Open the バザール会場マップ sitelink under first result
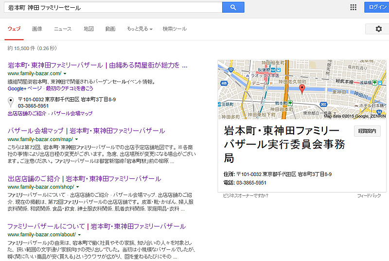 tap(71, 114)
